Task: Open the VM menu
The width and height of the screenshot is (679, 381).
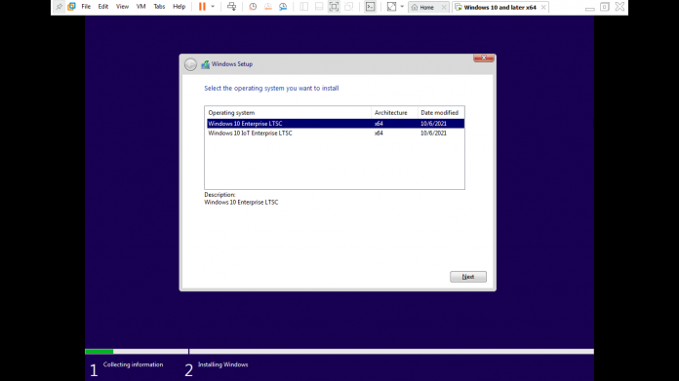Action: coord(140,7)
